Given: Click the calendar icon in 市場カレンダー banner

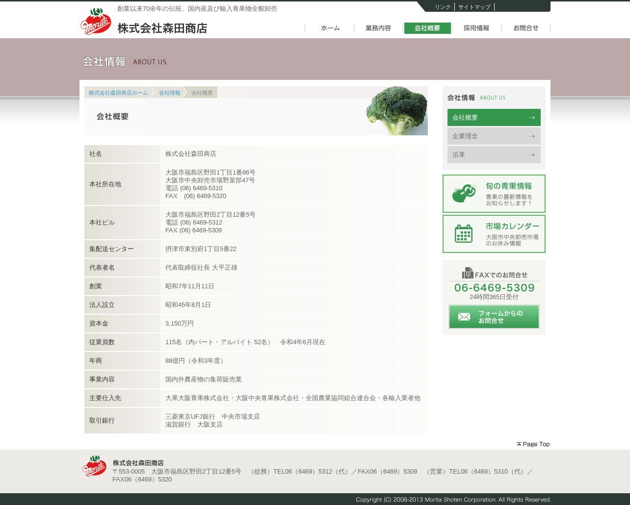Looking at the screenshot, I should (x=463, y=234).
